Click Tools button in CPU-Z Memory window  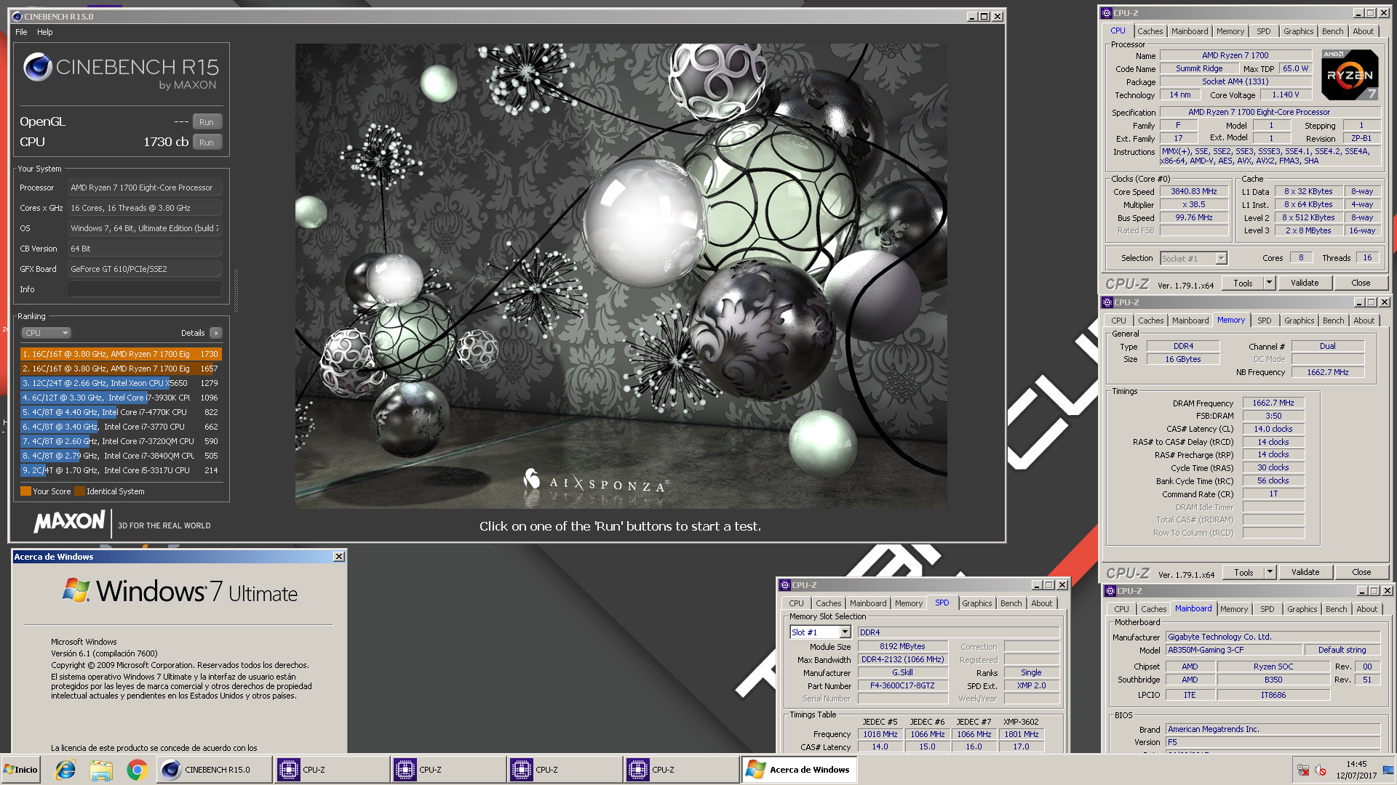tap(1243, 573)
